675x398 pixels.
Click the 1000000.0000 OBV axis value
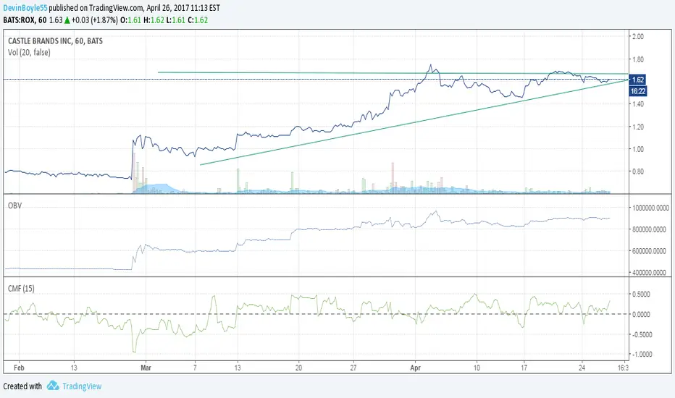pos(650,208)
